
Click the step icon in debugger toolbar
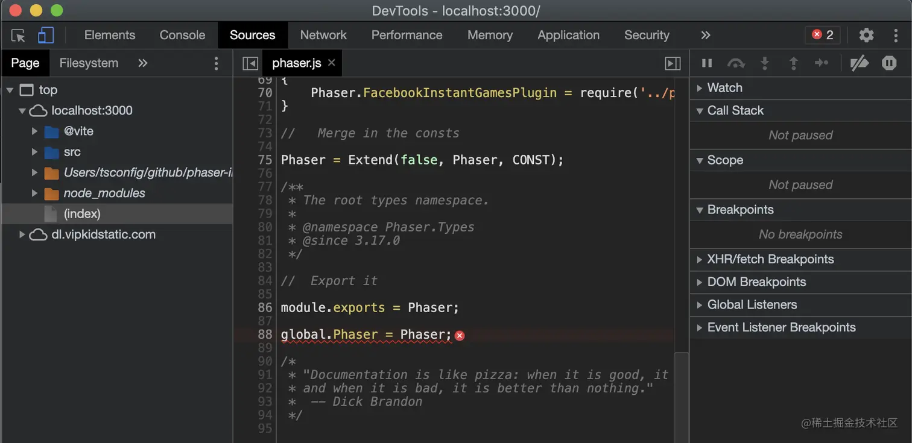point(822,63)
